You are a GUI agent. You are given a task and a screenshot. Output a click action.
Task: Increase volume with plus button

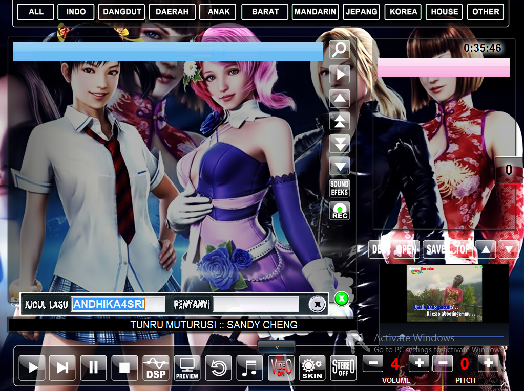point(419,363)
